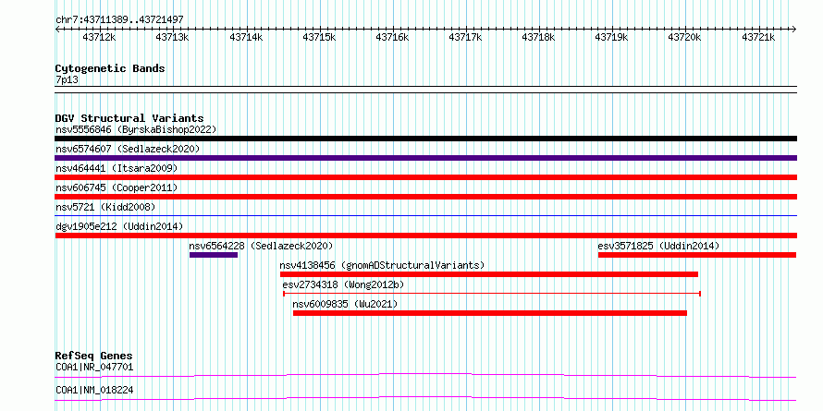The width and height of the screenshot is (823, 411).
Task: Click the nsv464441 red variant bar
Action: [x=425, y=177]
